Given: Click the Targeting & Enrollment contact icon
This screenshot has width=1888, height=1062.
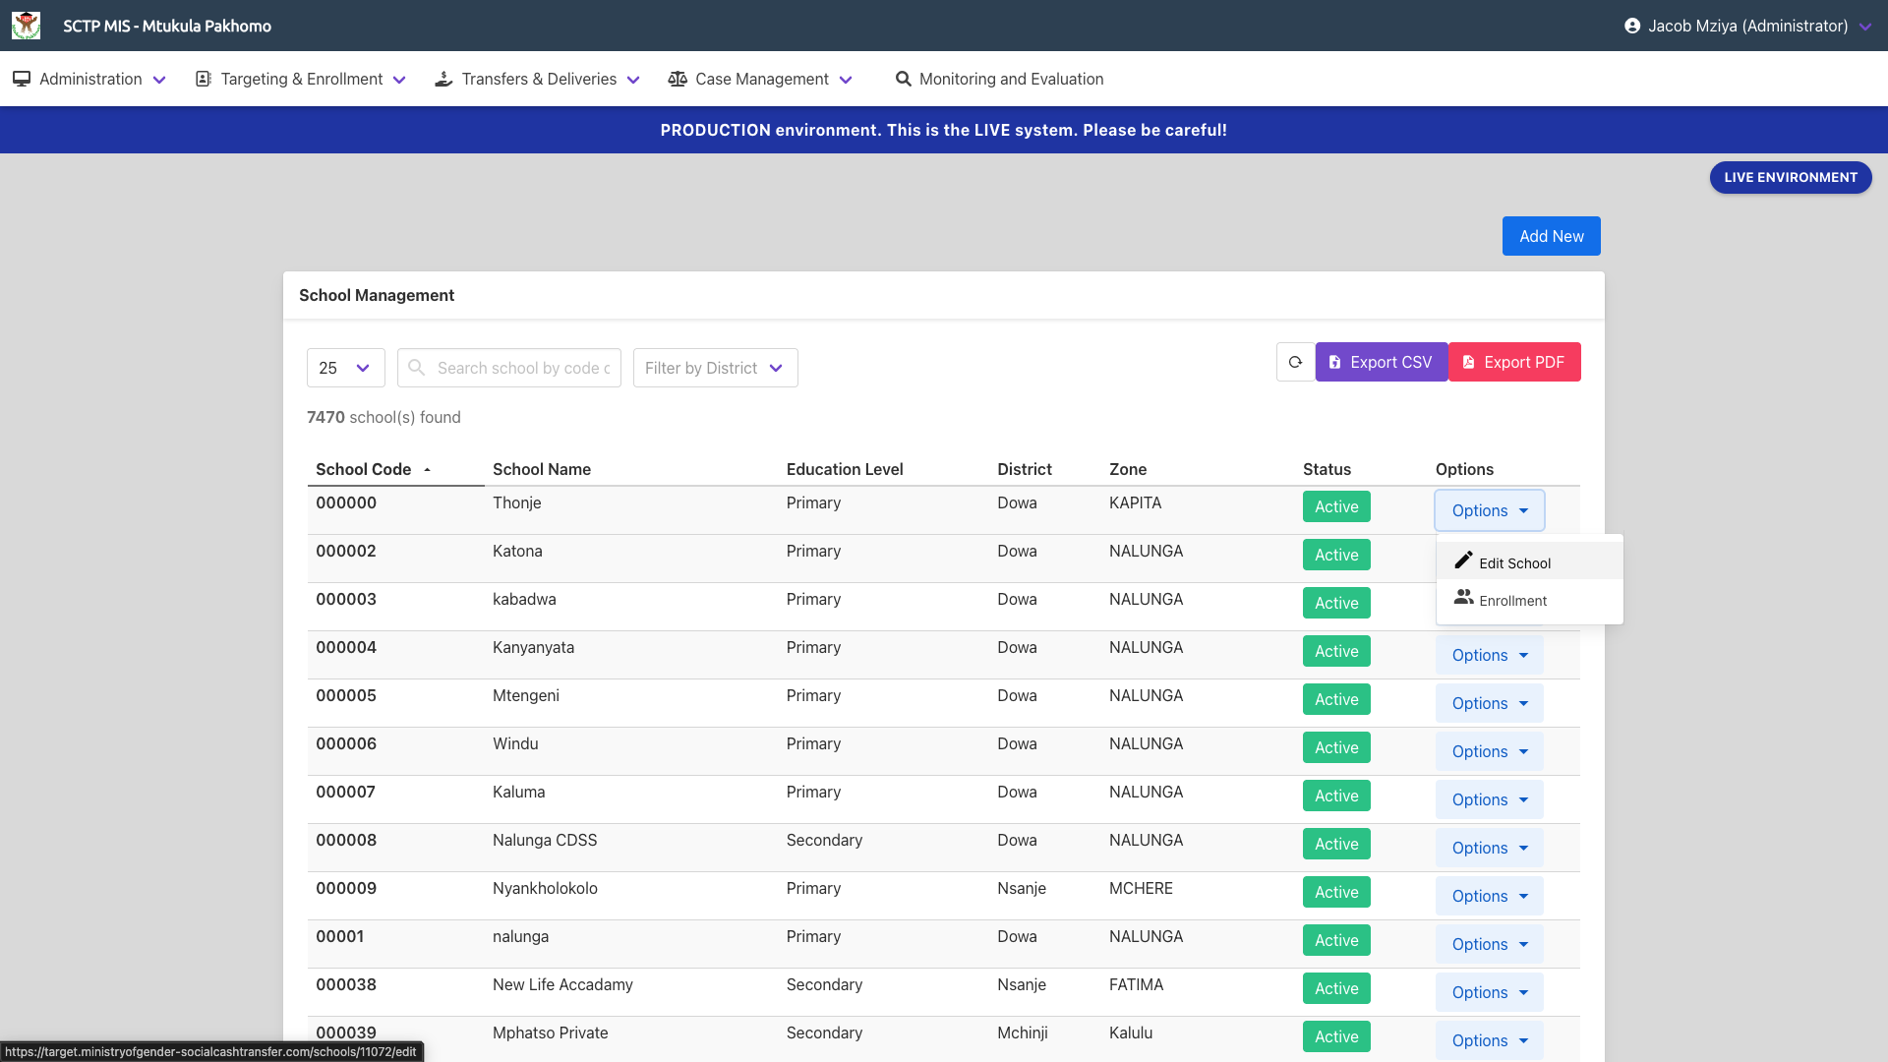Looking at the screenshot, I should [x=204, y=79].
